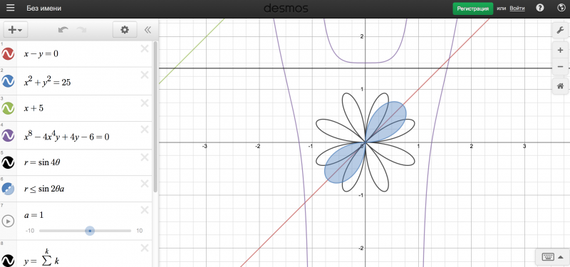Click the graph title Без имени

pyautogui.click(x=44, y=9)
